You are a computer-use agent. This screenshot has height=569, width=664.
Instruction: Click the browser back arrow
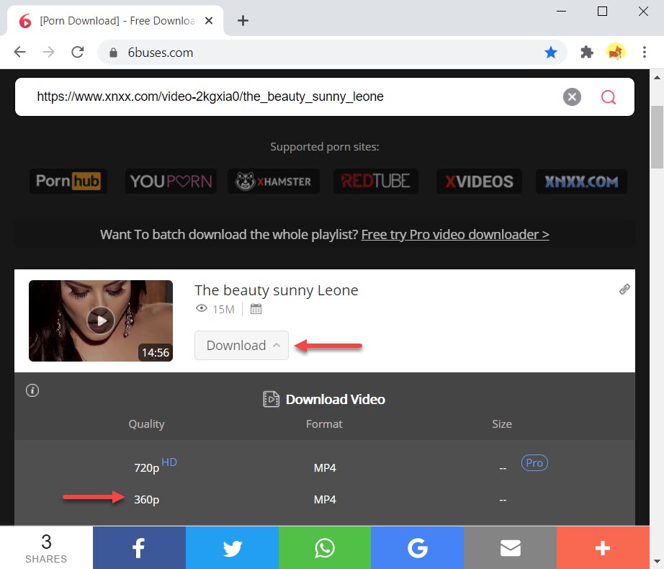pos(20,52)
